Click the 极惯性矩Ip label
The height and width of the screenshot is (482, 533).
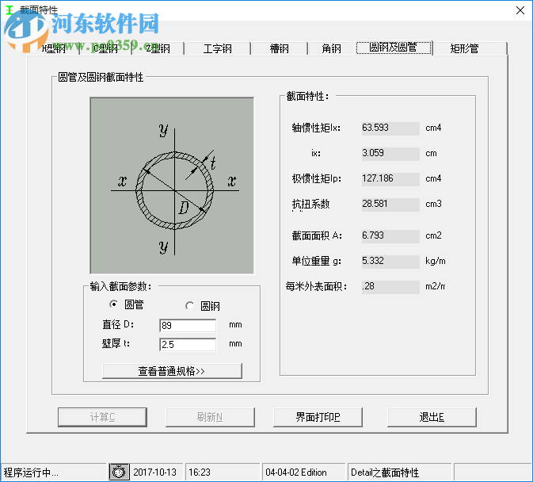coord(316,178)
